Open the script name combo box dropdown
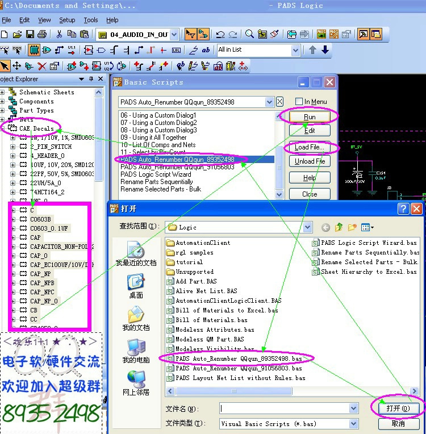This screenshot has width=426, height=434. coord(269,102)
